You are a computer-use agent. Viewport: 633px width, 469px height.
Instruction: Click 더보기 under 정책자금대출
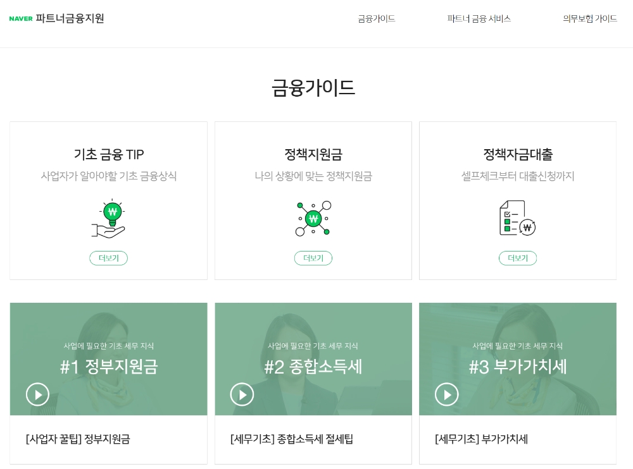pyautogui.click(x=518, y=258)
